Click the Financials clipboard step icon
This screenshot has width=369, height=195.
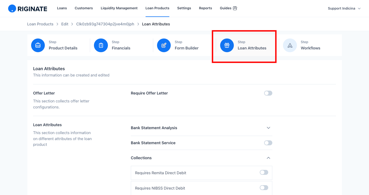[x=101, y=45]
